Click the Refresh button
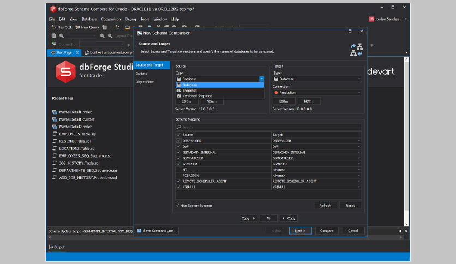This screenshot has width=456, height=264. pyautogui.click(x=325, y=206)
